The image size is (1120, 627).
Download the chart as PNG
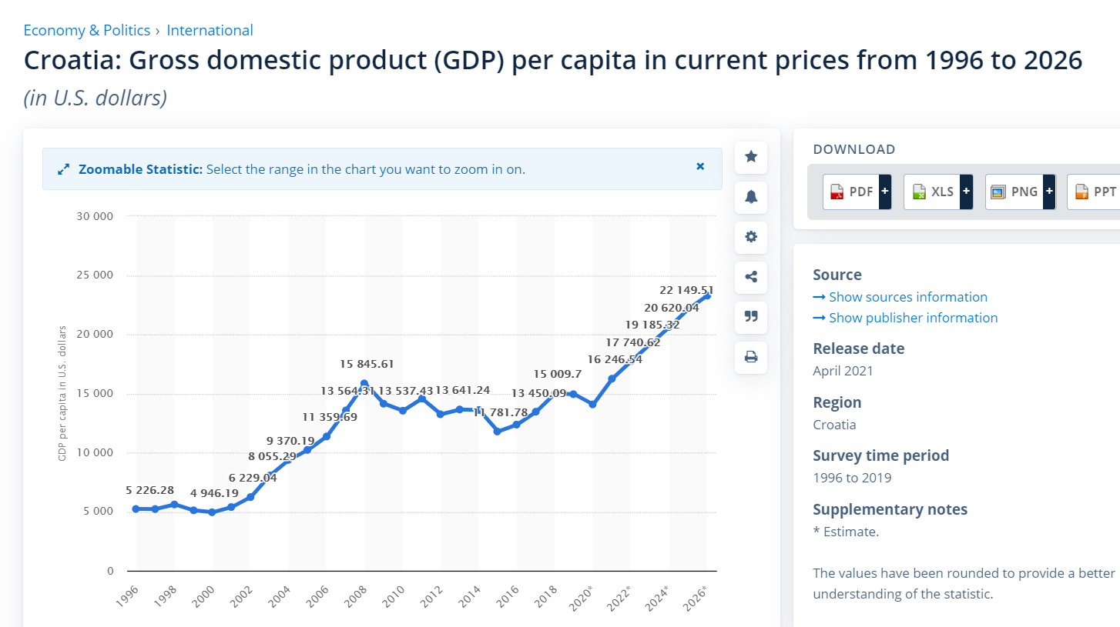[x=1014, y=192]
